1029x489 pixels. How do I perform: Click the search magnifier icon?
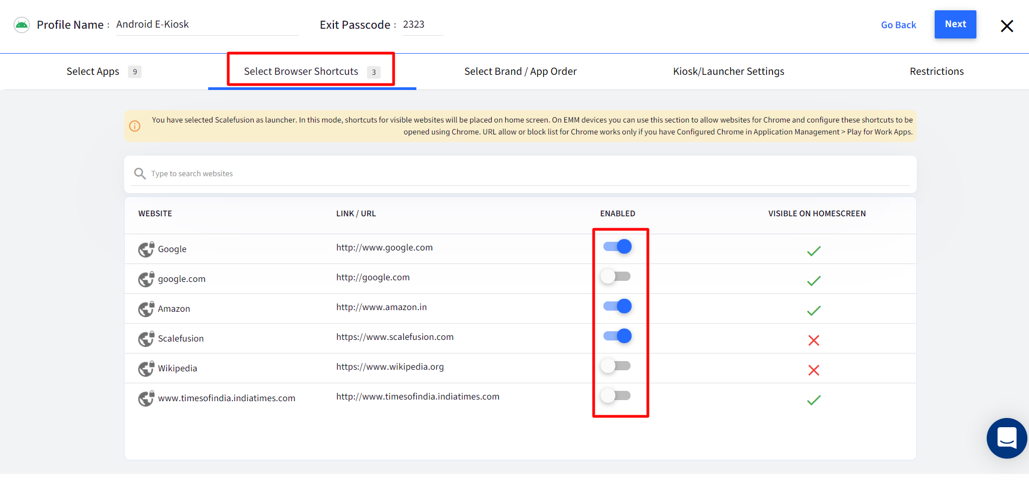(x=140, y=173)
